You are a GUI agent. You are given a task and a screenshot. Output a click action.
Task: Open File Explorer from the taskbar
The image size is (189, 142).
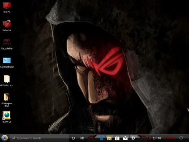pyautogui.click(x=109, y=138)
